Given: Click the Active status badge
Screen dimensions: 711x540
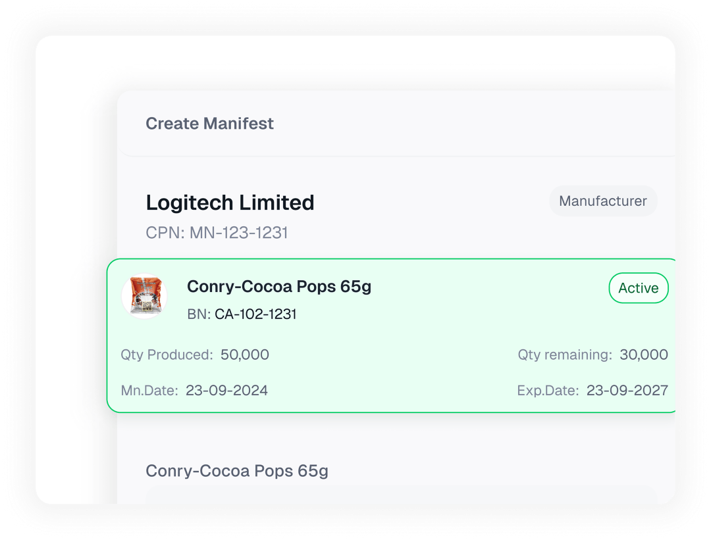Looking at the screenshot, I should click(x=638, y=288).
